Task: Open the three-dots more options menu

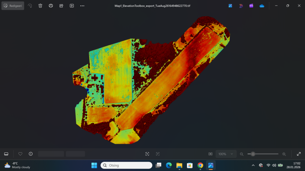Action: point(82,6)
